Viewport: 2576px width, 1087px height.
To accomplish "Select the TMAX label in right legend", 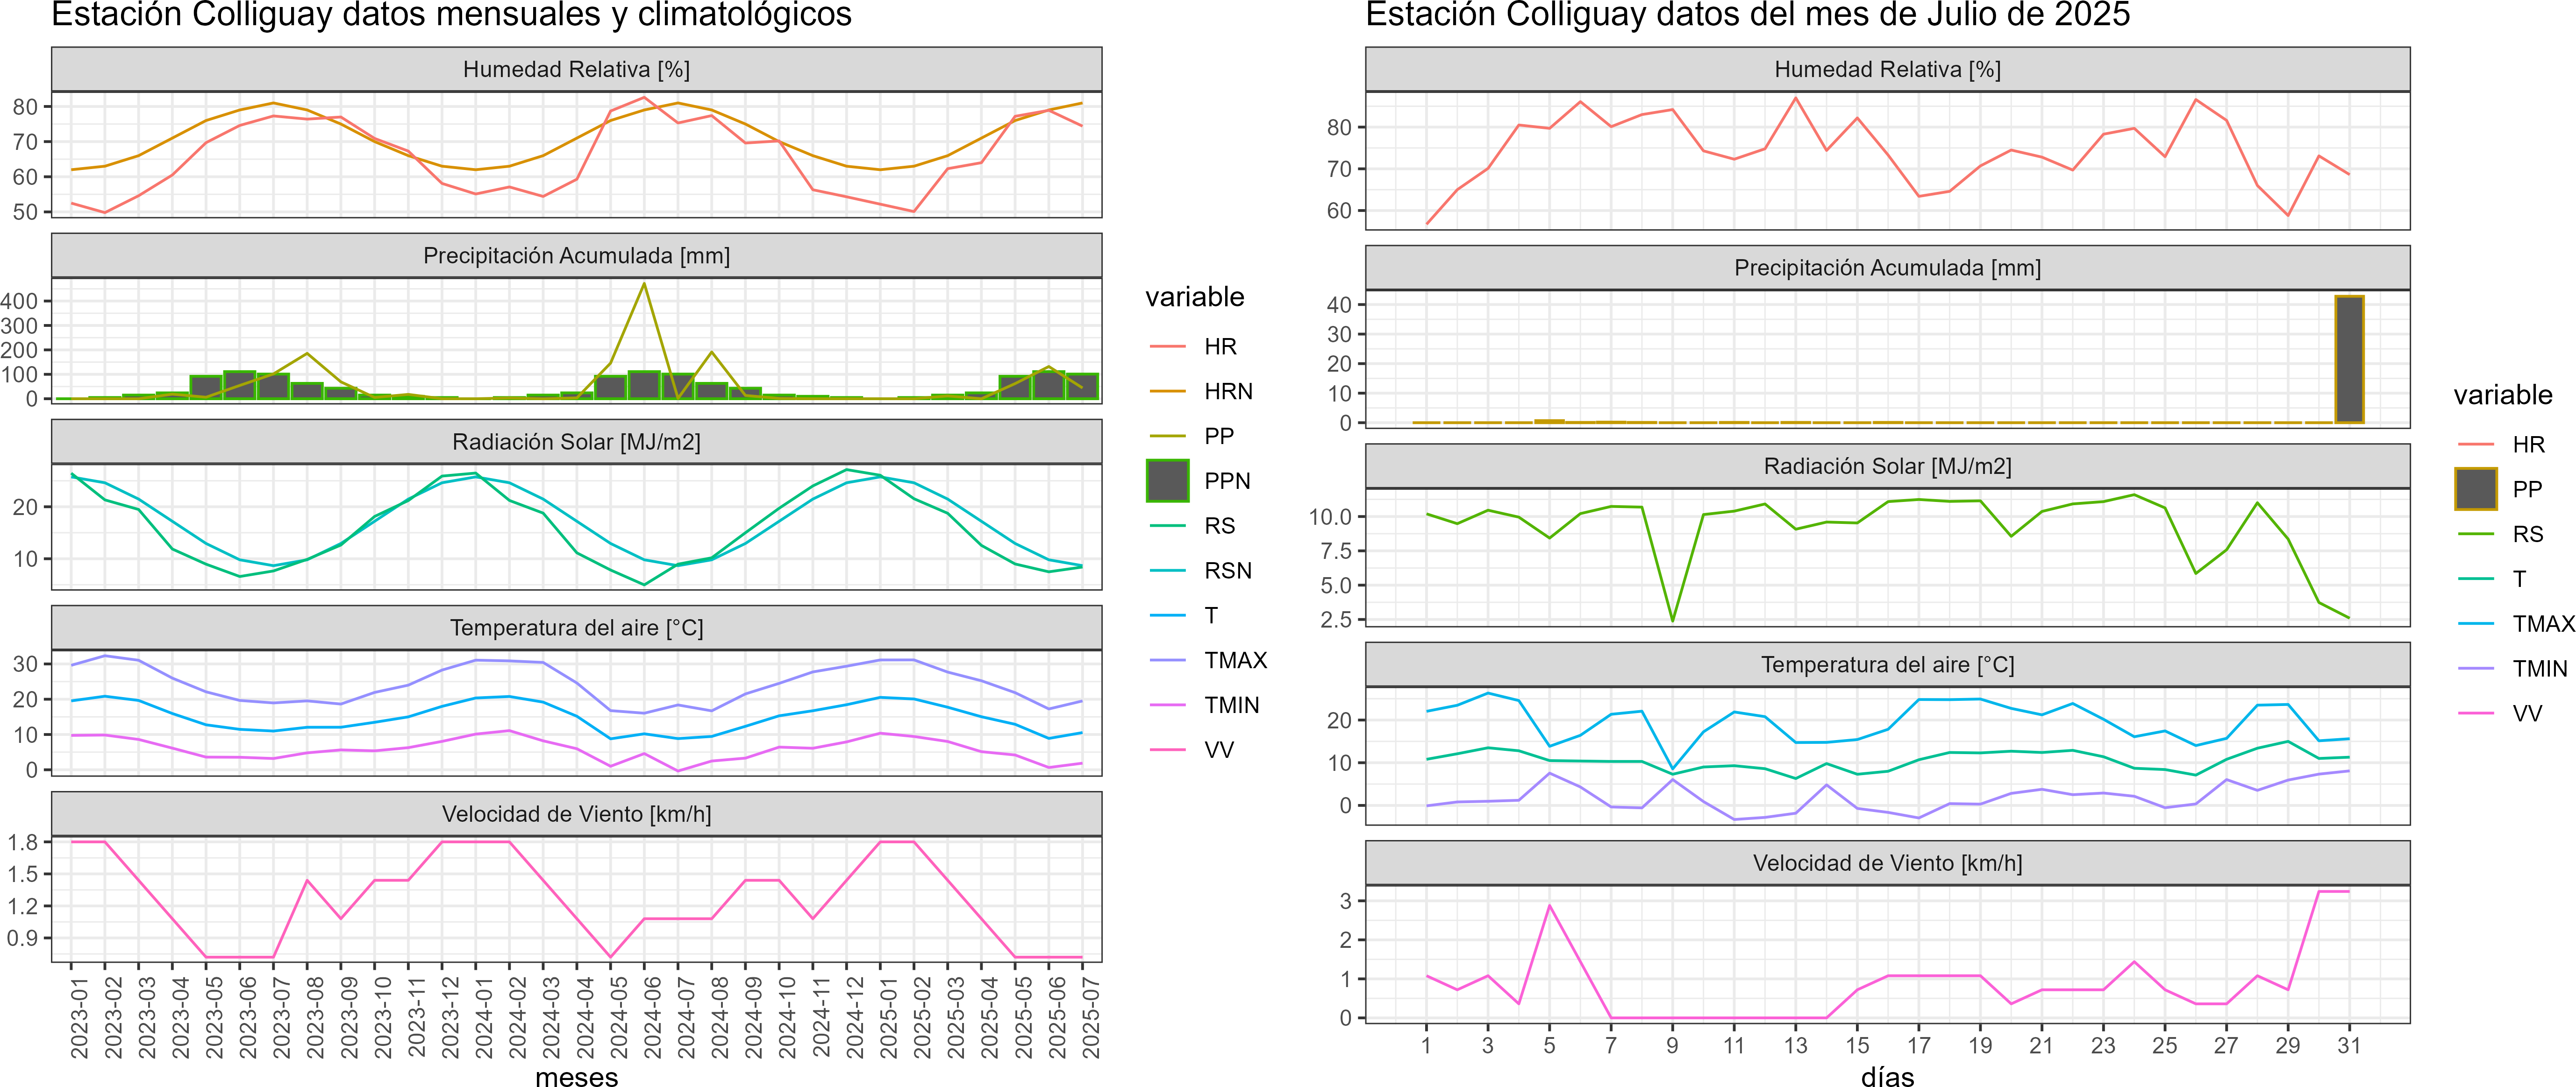I will coord(2544,624).
